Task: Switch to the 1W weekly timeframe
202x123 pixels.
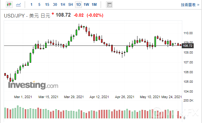Action: pyautogui.click(x=86, y=5)
